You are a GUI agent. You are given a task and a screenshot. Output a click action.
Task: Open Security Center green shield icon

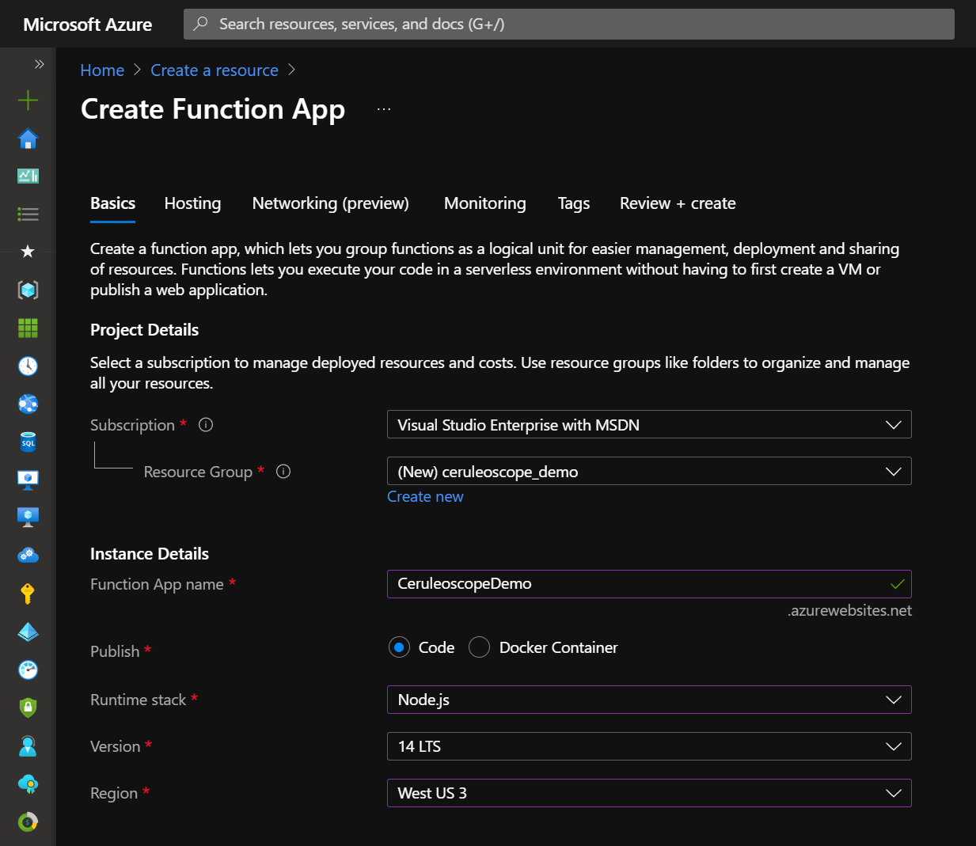tap(28, 708)
